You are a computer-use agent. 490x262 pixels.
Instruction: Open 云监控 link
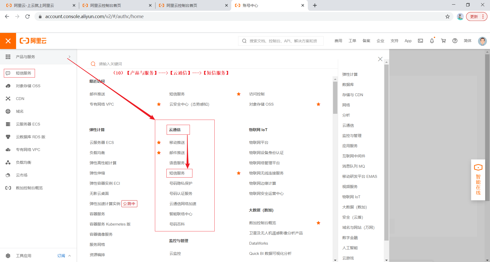click(x=175, y=254)
